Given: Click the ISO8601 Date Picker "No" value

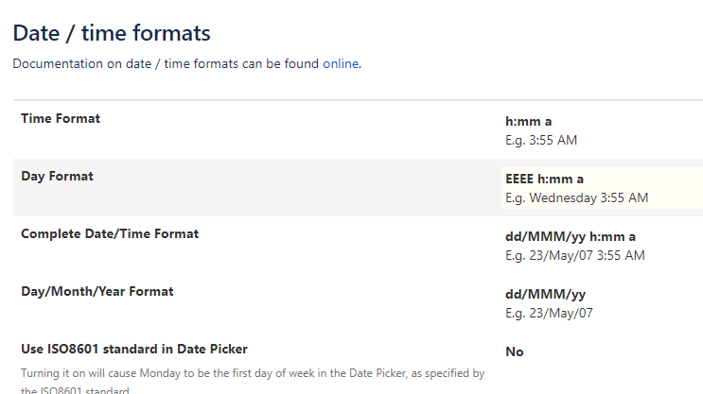Looking at the screenshot, I should click(515, 351).
